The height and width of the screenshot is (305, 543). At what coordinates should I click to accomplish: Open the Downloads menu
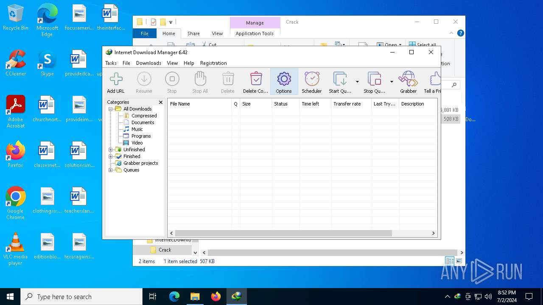coord(148,63)
